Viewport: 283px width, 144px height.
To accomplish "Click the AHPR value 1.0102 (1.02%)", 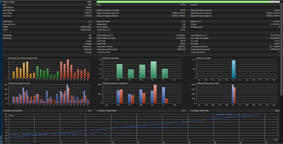I will click(86, 27).
